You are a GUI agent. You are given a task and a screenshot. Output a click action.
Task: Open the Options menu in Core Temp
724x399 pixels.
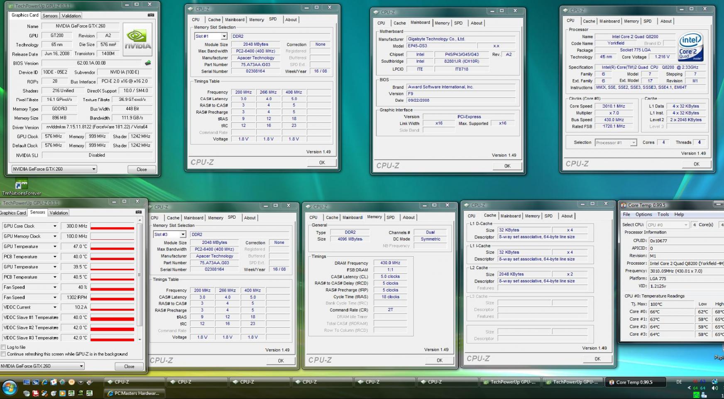coord(643,214)
